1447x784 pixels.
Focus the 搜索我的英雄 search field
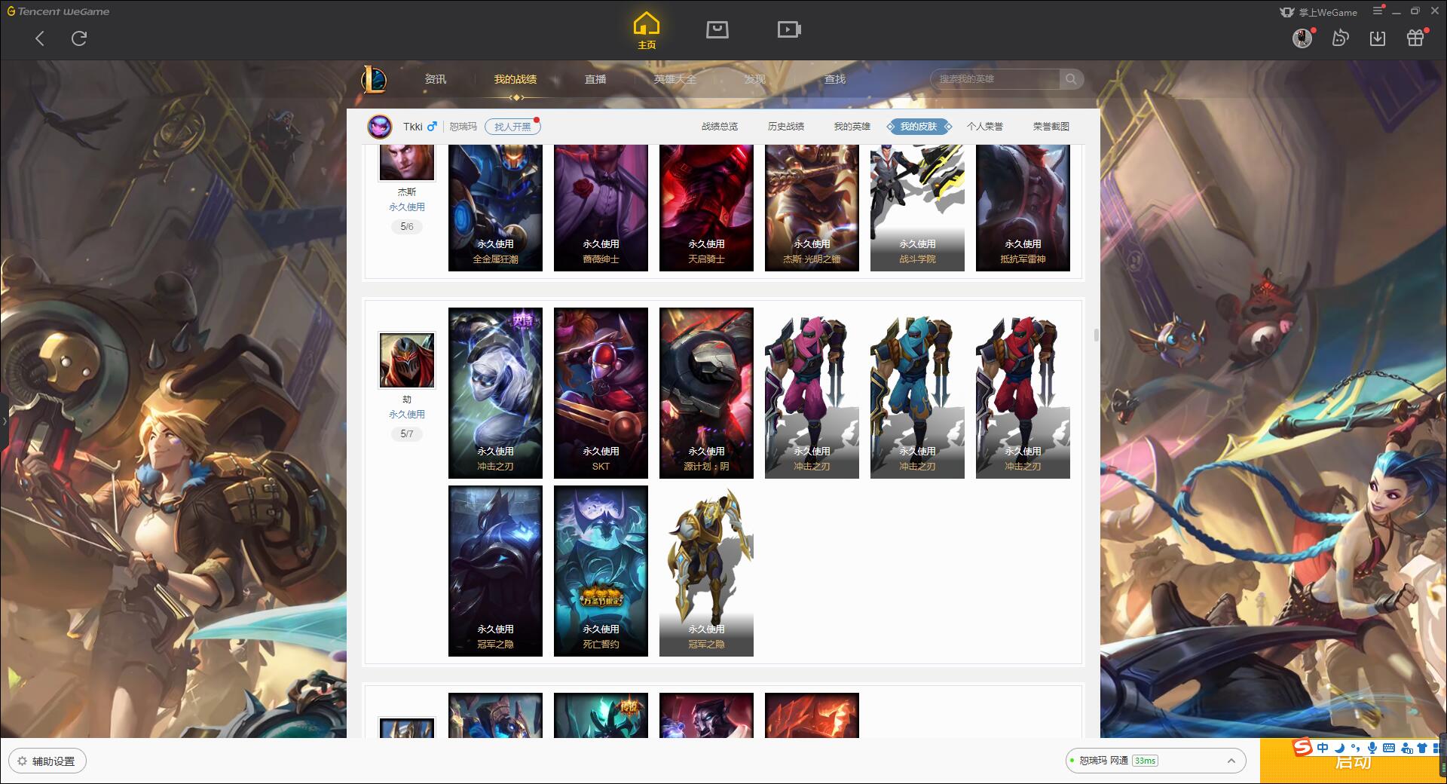tap(995, 78)
